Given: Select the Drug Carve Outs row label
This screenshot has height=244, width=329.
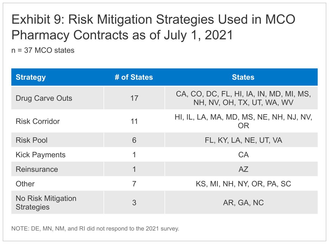Looking at the screenshot, I should 44,98.
